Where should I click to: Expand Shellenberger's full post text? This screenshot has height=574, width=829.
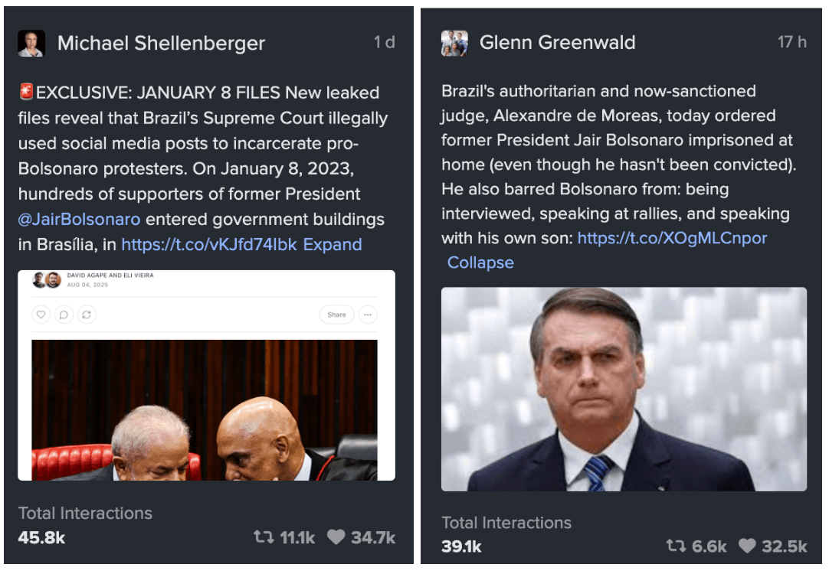333,244
